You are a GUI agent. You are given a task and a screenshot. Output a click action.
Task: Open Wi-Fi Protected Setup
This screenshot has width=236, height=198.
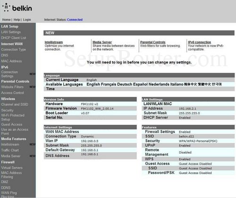[x=13, y=117]
